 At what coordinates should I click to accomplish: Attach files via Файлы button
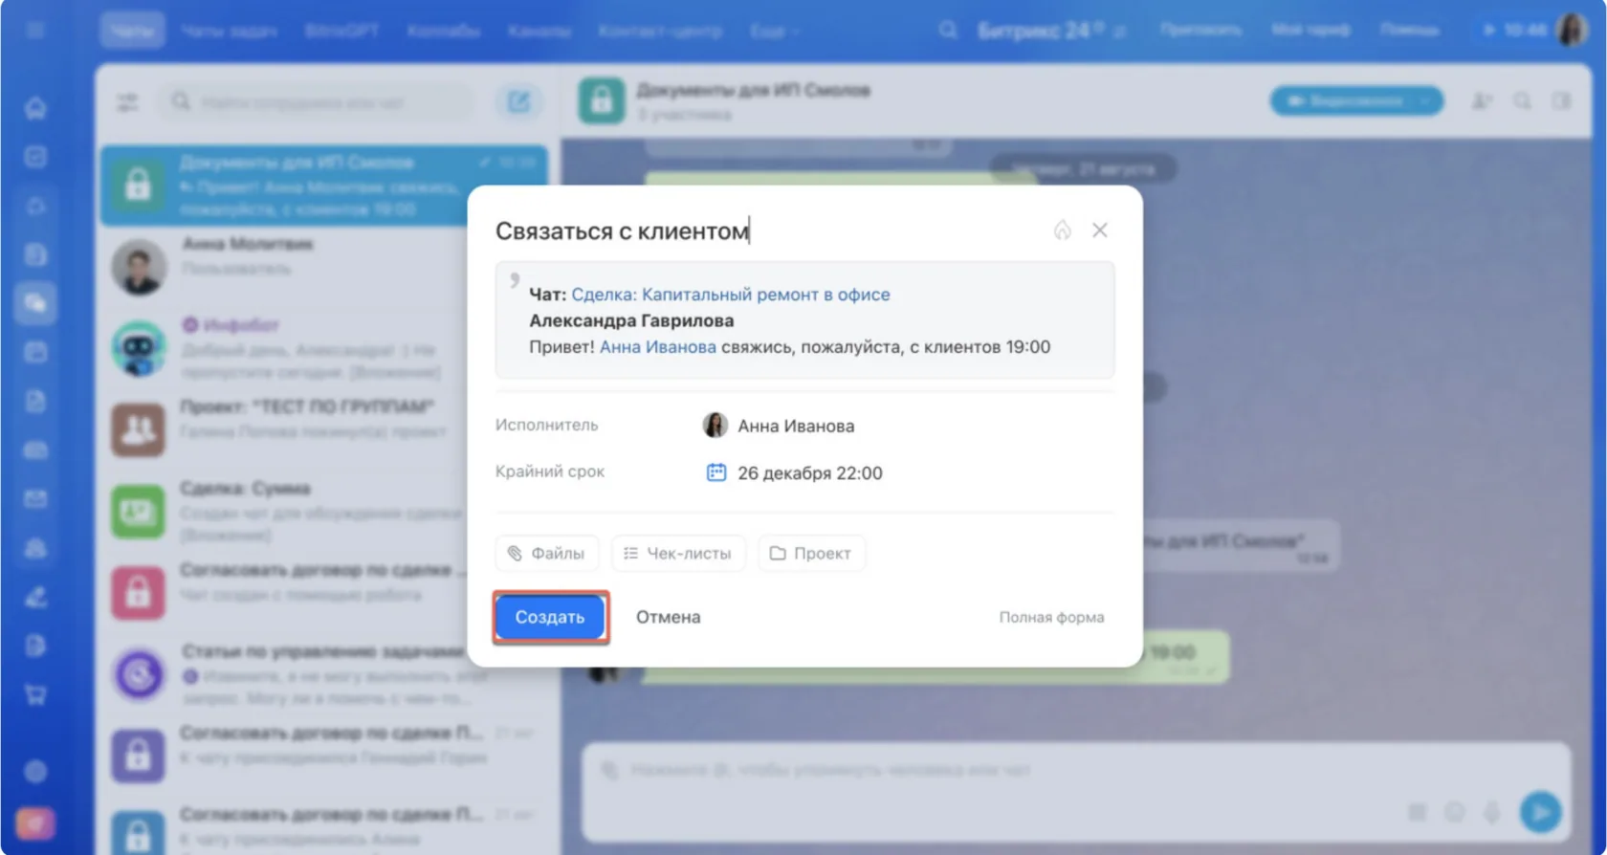(547, 553)
